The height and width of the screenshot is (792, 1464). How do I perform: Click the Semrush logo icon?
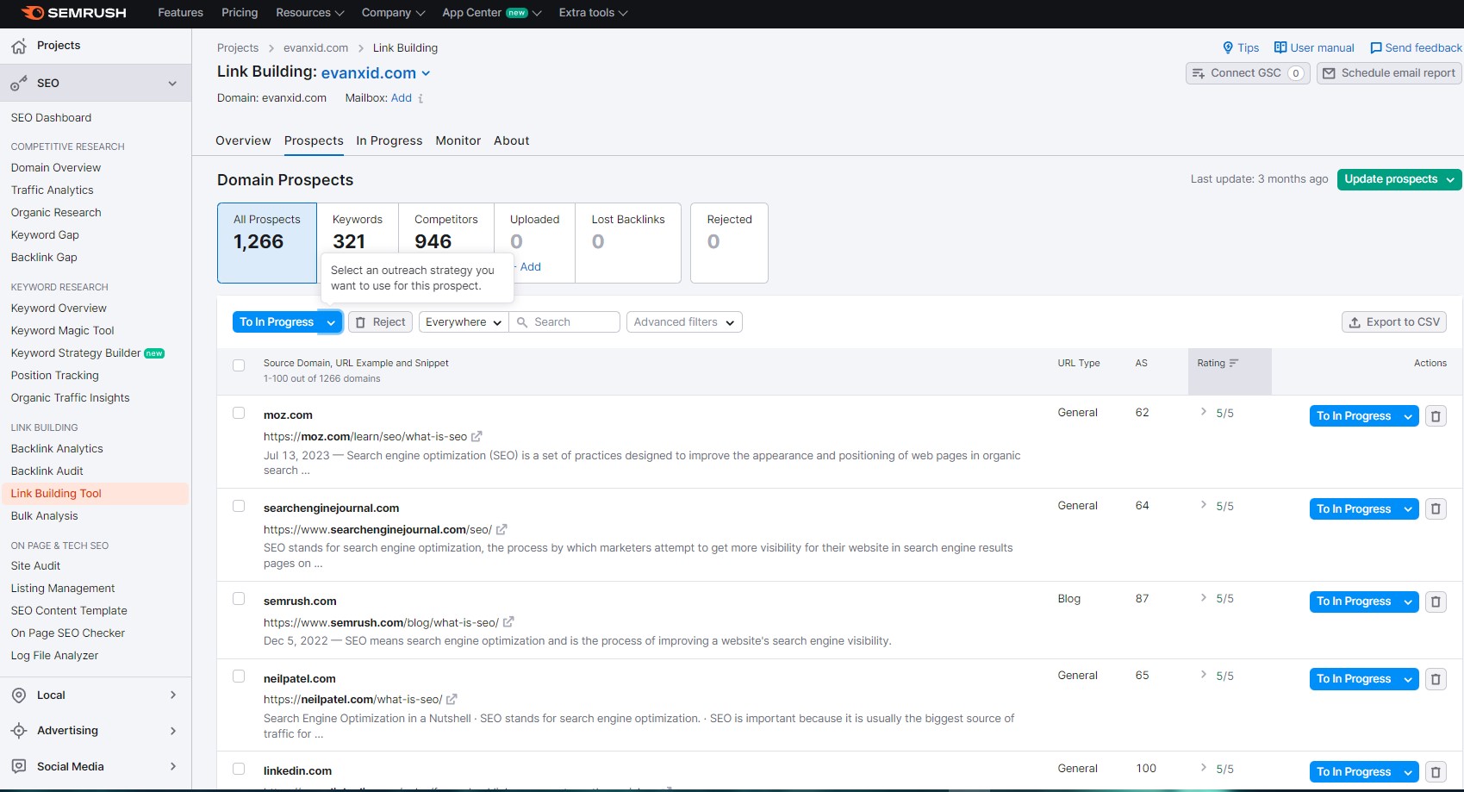(x=32, y=13)
